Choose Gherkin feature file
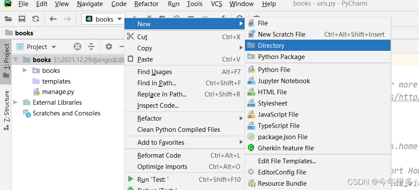 pyautogui.click(x=318, y=148)
